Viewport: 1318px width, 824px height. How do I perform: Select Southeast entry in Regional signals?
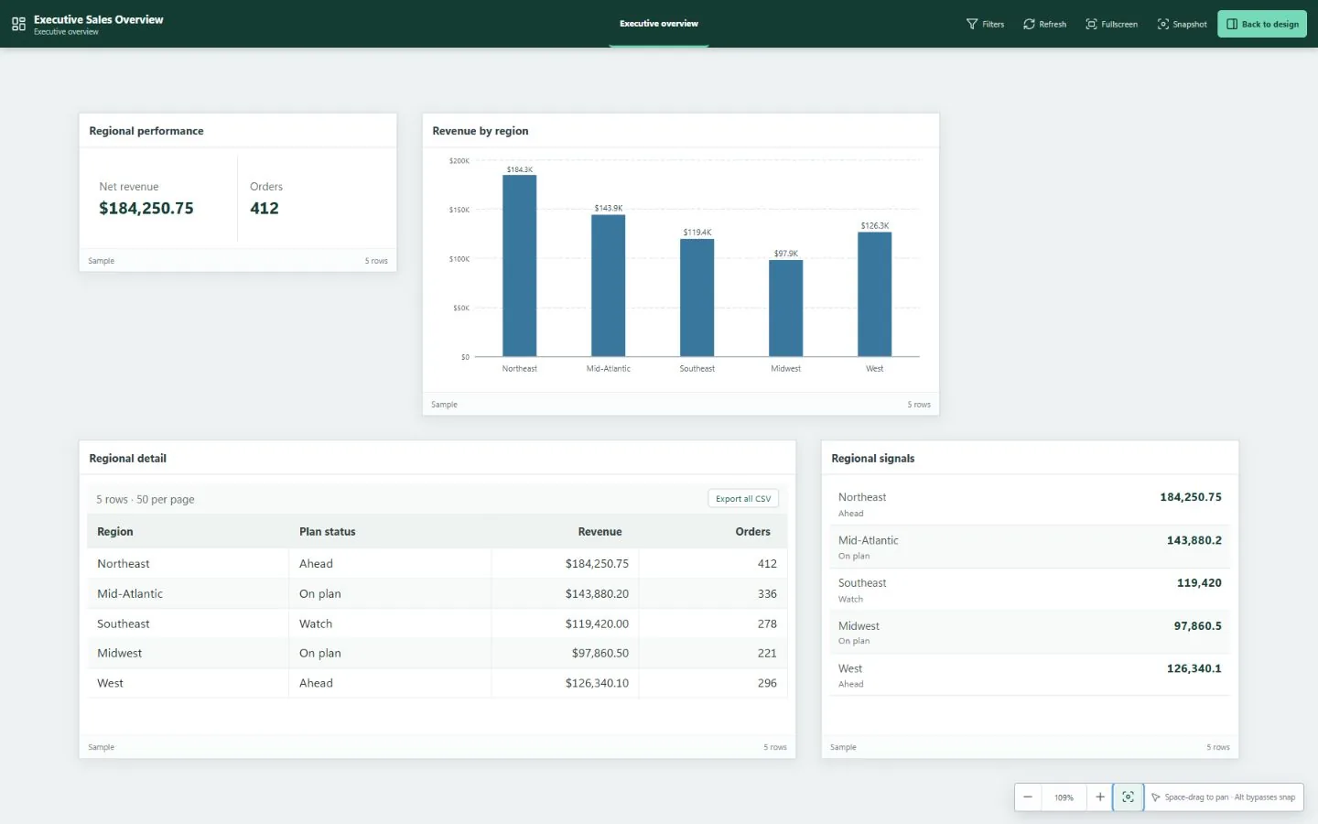[x=1030, y=591]
